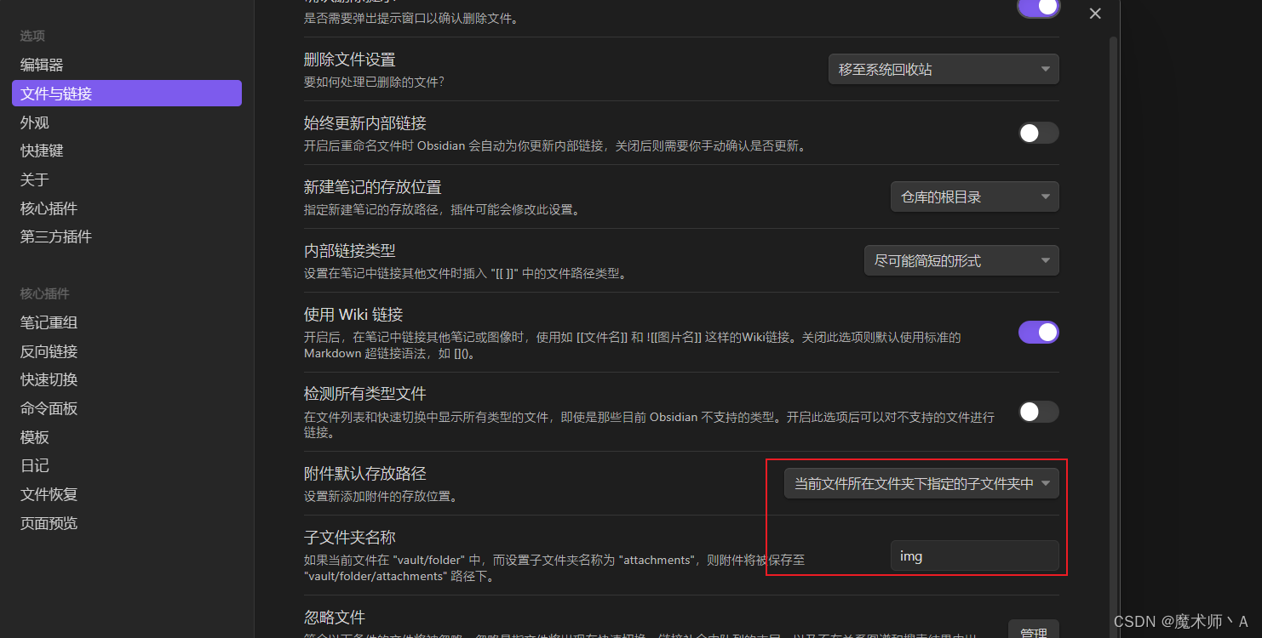Open the 快捷键 settings page
The image size is (1262, 638).
[42, 151]
